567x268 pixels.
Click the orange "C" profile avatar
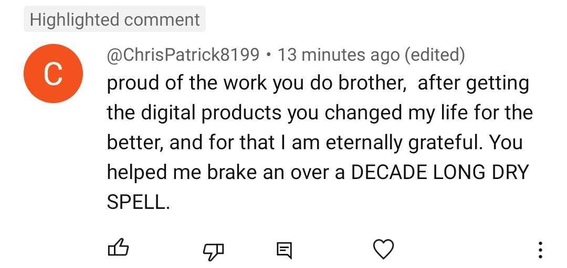[x=52, y=74]
